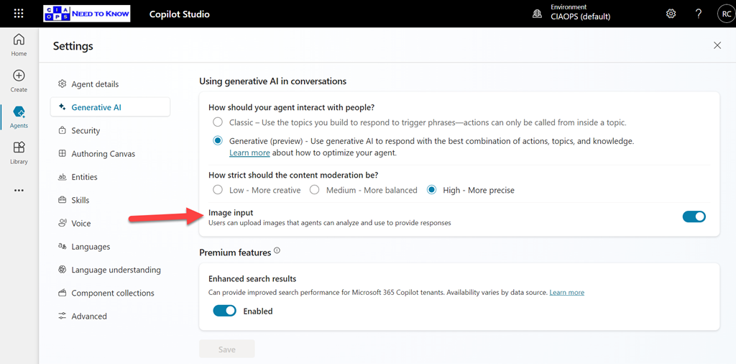This screenshot has width=736, height=364.
Task: Select Low - More creative moderation
Action: (x=218, y=190)
